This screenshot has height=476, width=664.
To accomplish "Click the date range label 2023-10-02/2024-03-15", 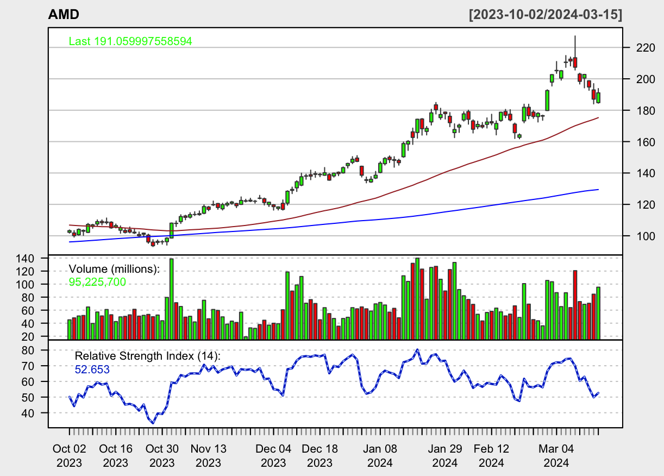I will pos(546,15).
